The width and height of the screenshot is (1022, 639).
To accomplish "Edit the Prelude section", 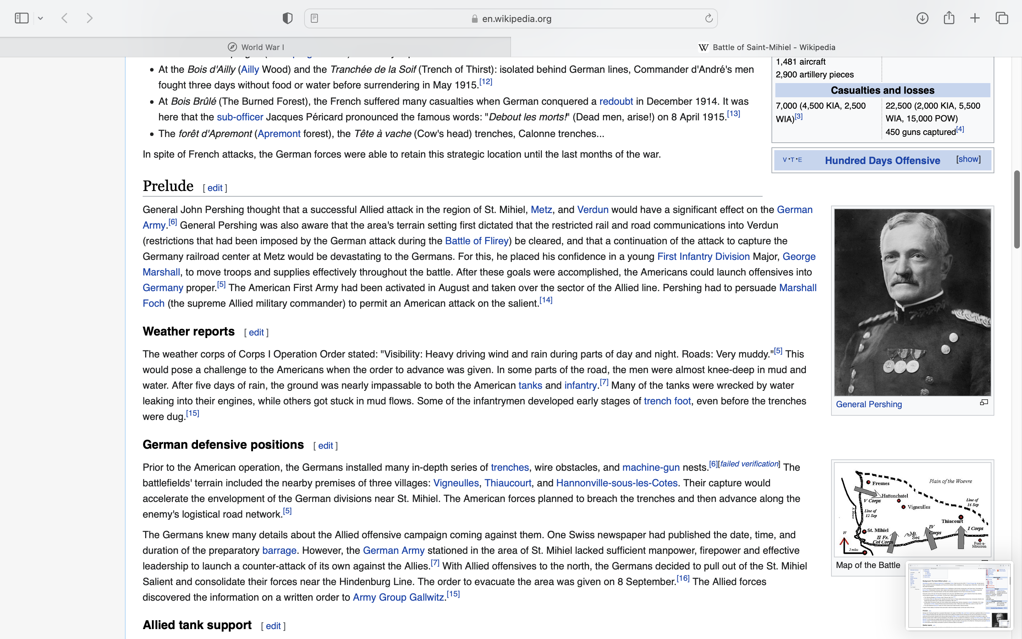I will (215, 188).
